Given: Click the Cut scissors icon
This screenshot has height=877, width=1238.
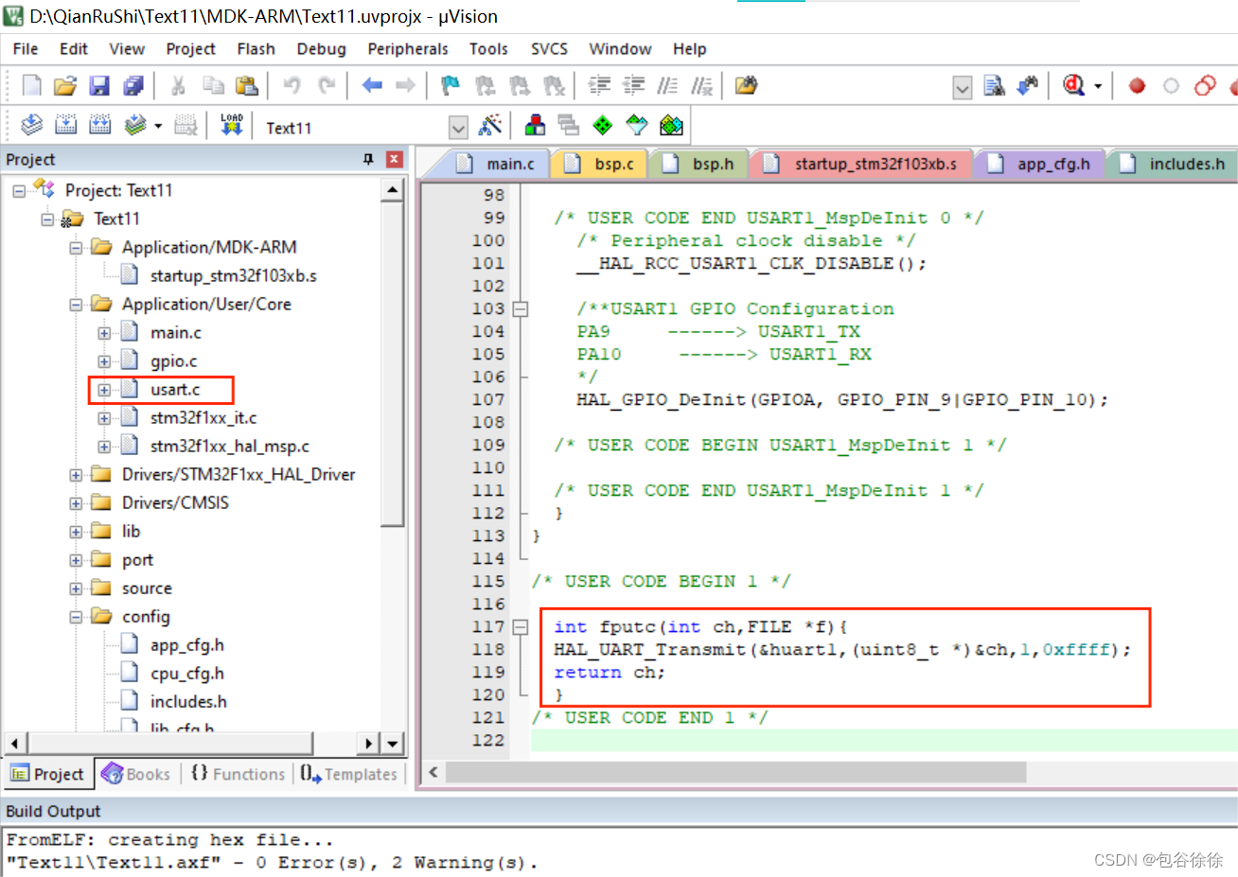Looking at the screenshot, I should (x=178, y=86).
